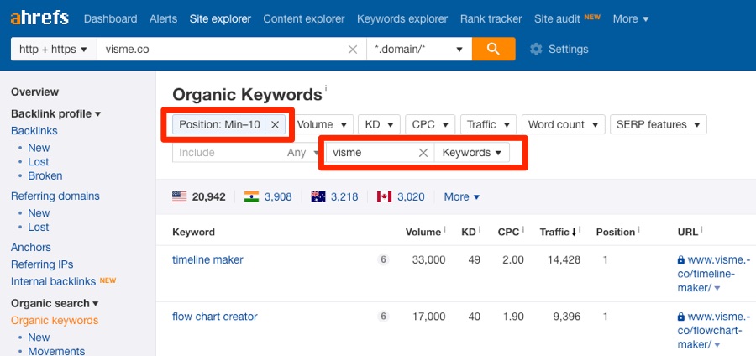Sort by the Volume column header
The height and width of the screenshot is (356, 756).
(423, 232)
